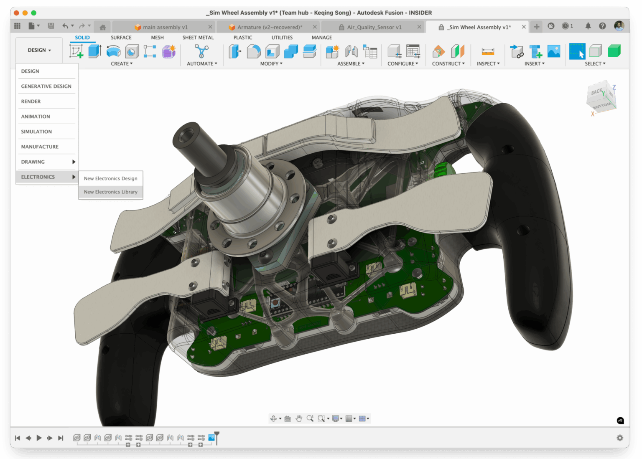Click the Pan tool in navigation bar
Screen dimensions: 642x459
pyautogui.click(x=298, y=418)
